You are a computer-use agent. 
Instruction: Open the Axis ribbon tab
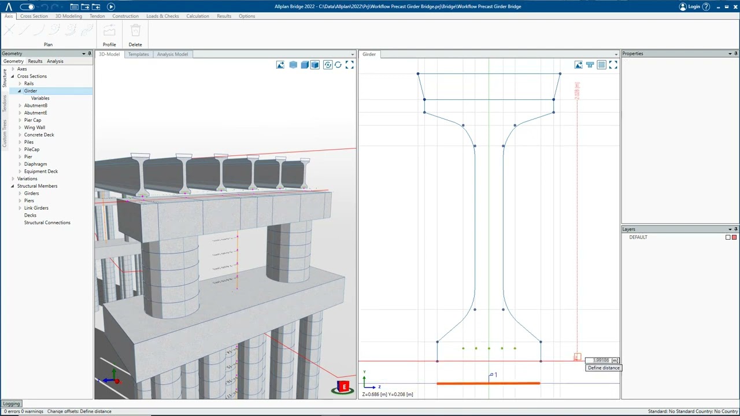pos(9,16)
